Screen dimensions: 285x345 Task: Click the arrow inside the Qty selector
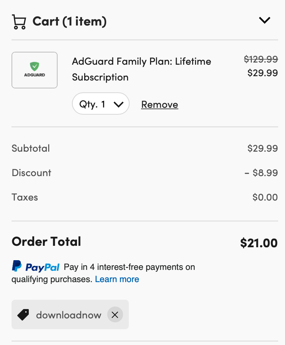(x=118, y=104)
